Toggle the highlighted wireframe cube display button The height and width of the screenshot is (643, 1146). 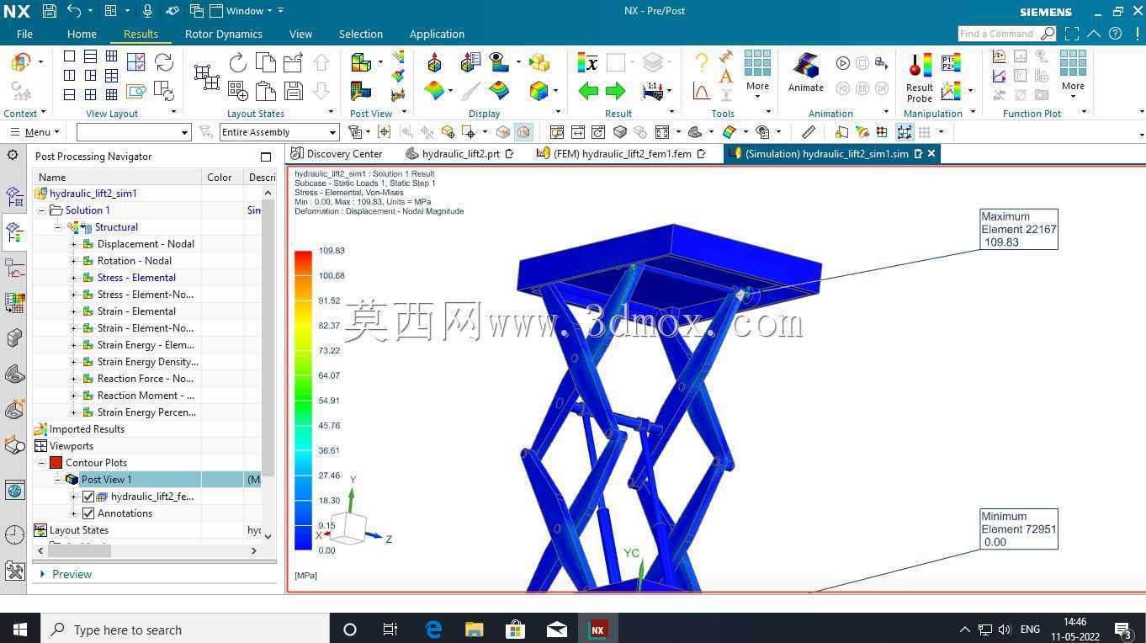pos(523,132)
